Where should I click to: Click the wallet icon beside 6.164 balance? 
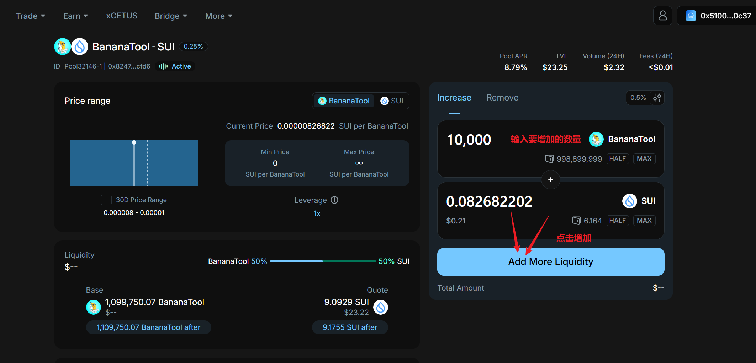pyautogui.click(x=576, y=221)
